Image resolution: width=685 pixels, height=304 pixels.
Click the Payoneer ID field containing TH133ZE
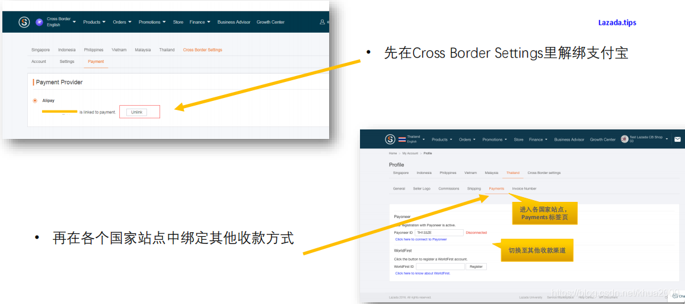(439, 233)
